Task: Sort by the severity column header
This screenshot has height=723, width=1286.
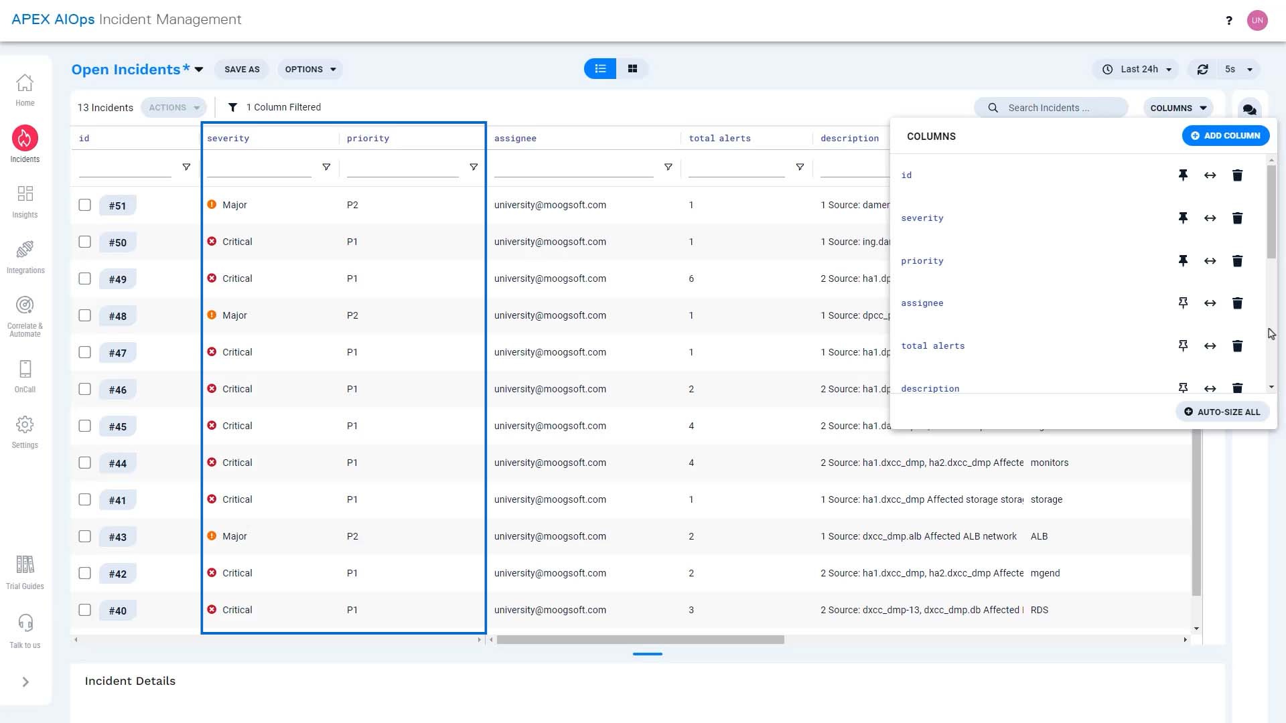Action: pyautogui.click(x=228, y=139)
